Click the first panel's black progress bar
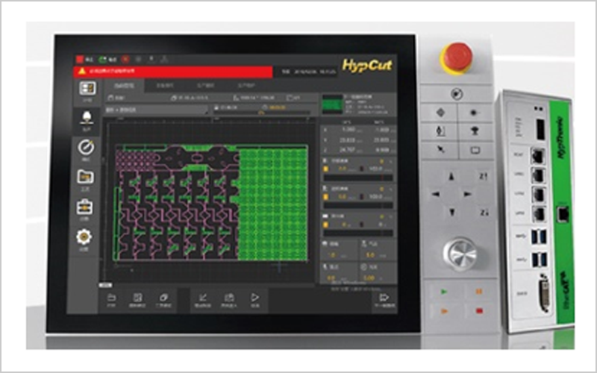 click(x=358, y=178)
